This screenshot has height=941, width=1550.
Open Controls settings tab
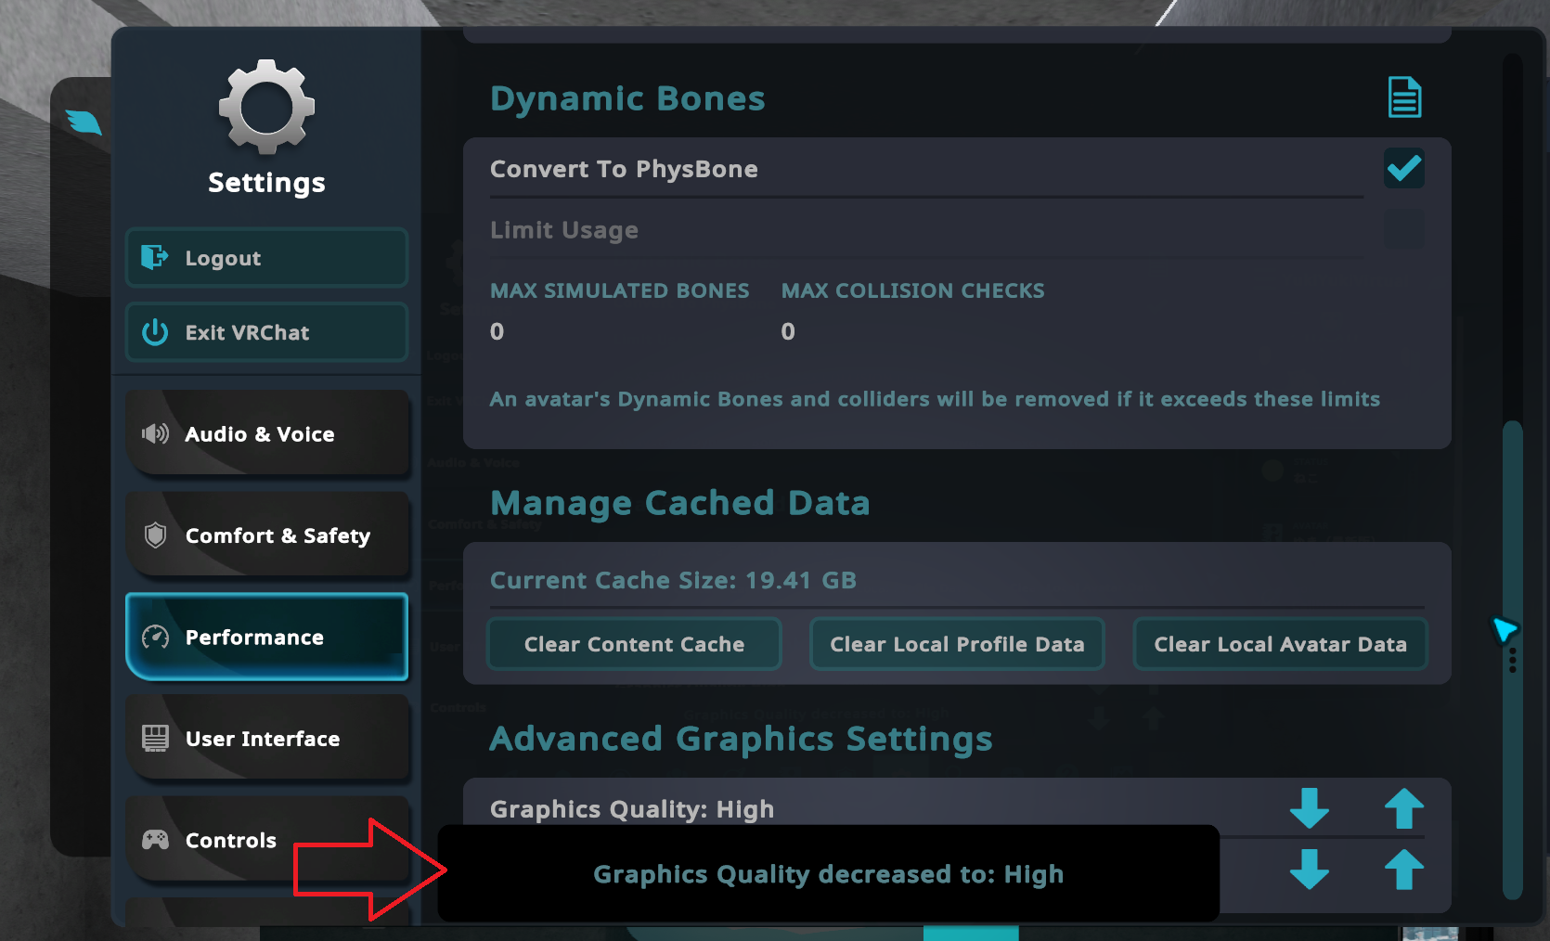pyautogui.click(x=267, y=840)
